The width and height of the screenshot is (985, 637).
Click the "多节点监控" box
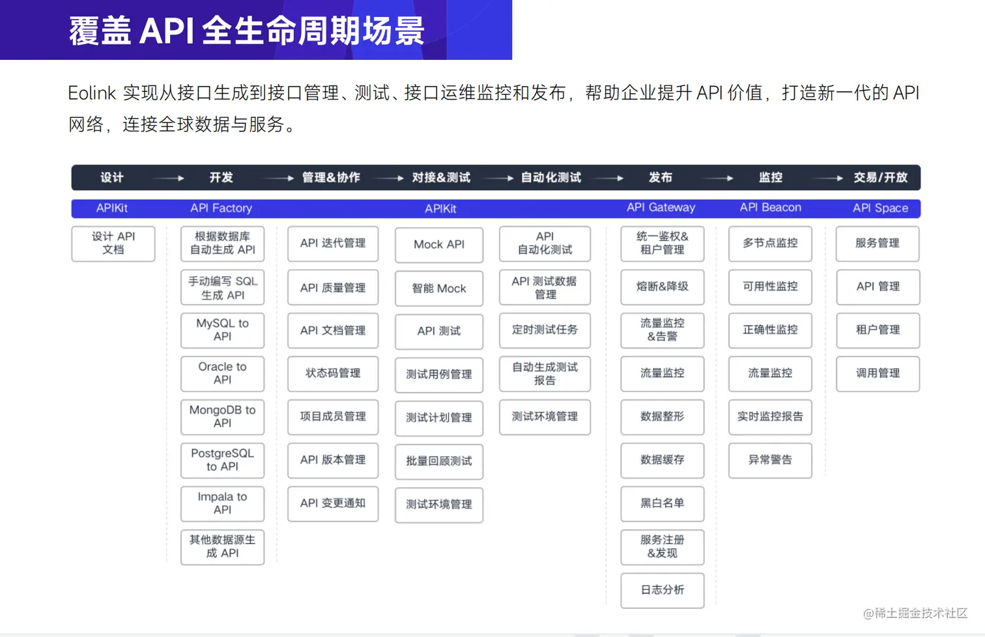click(770, 244)
